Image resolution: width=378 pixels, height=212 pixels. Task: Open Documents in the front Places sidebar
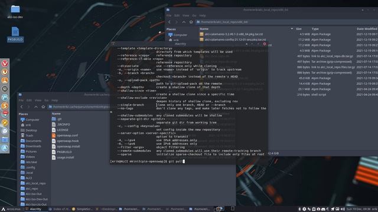(x=31, y=141)
